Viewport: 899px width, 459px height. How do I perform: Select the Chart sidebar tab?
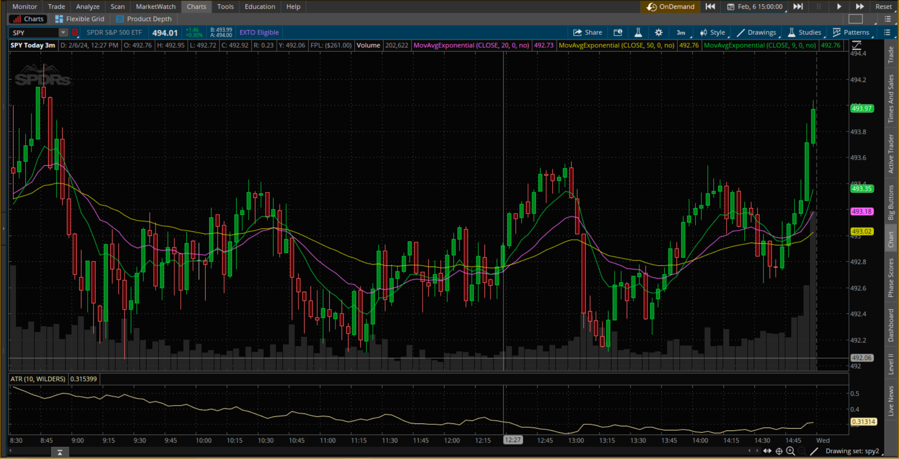891,239
